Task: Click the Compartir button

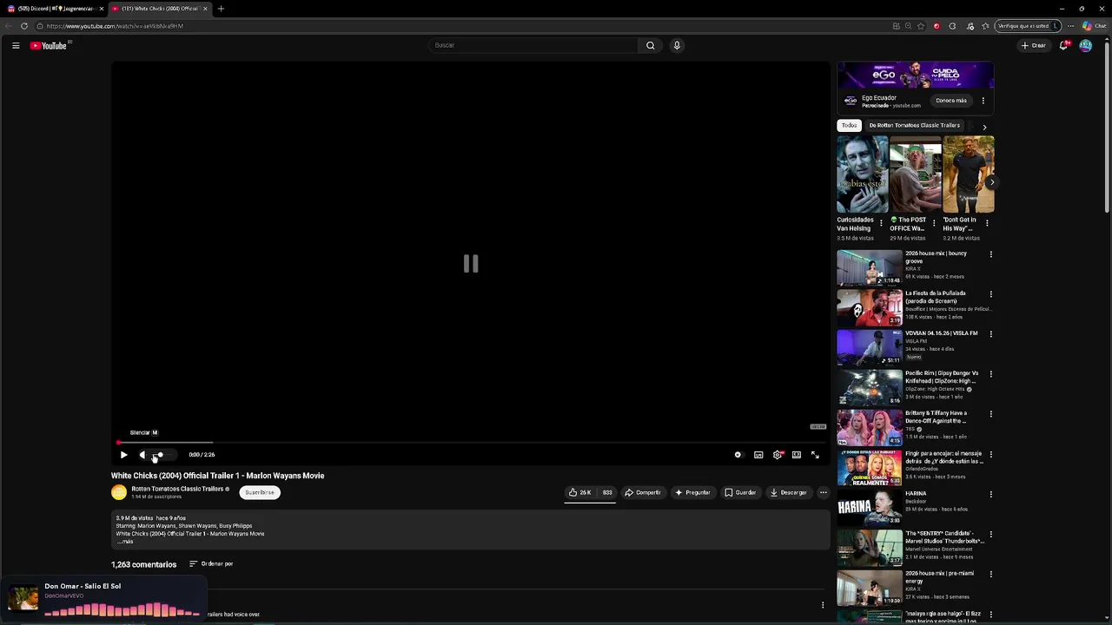Action: [x=643, y=492]
